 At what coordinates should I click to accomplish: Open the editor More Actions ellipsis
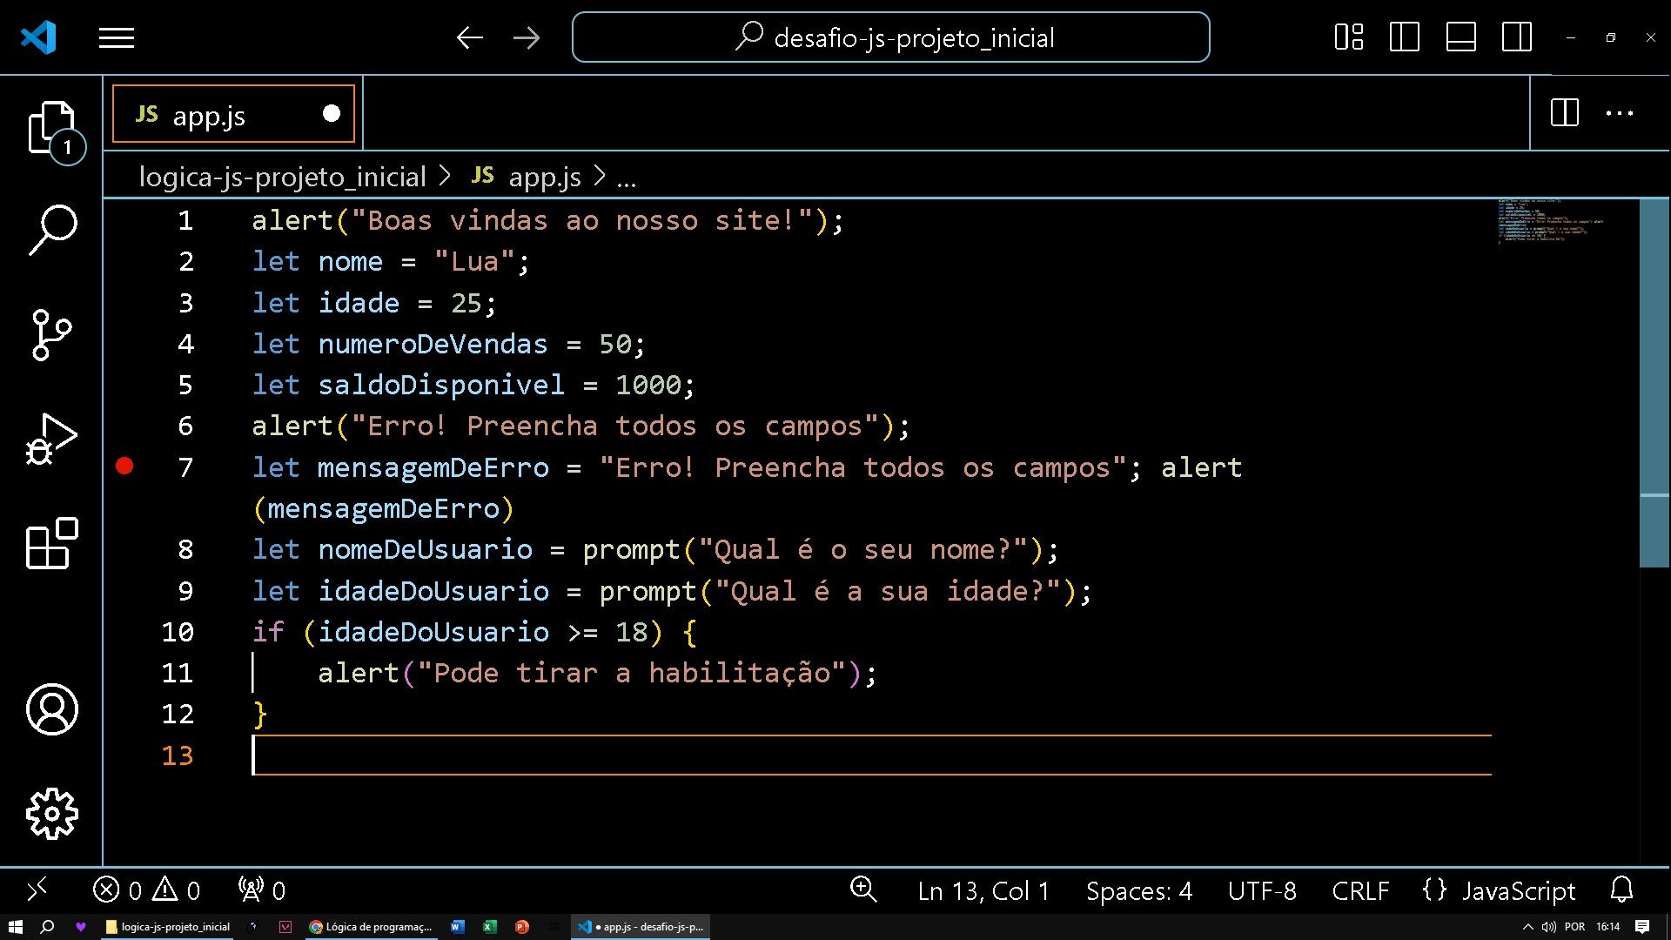(x=1619, y=112)
